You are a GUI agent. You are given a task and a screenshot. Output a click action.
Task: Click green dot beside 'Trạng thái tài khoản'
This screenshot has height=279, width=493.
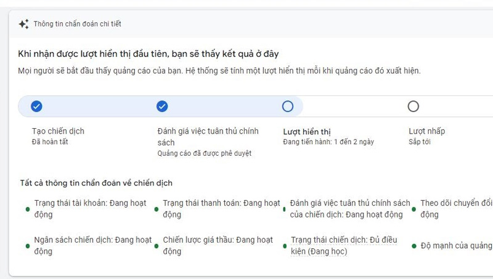[28, 209]
